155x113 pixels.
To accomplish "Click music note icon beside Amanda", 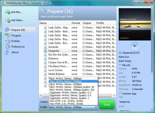I will 45,47.
